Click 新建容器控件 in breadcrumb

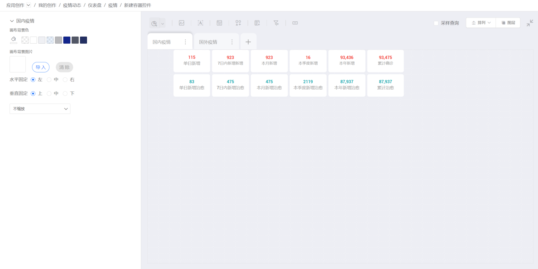[137, 5]
